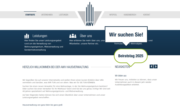Image resolution: width=180 pixels, height=112 pixels.
Task: Click the AWV logo at top center
Action: 90,14
